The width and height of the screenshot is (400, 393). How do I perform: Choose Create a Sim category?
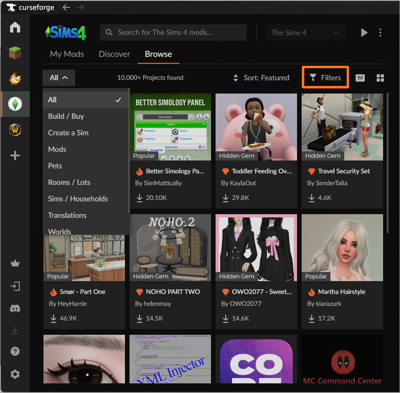[85, 133]
